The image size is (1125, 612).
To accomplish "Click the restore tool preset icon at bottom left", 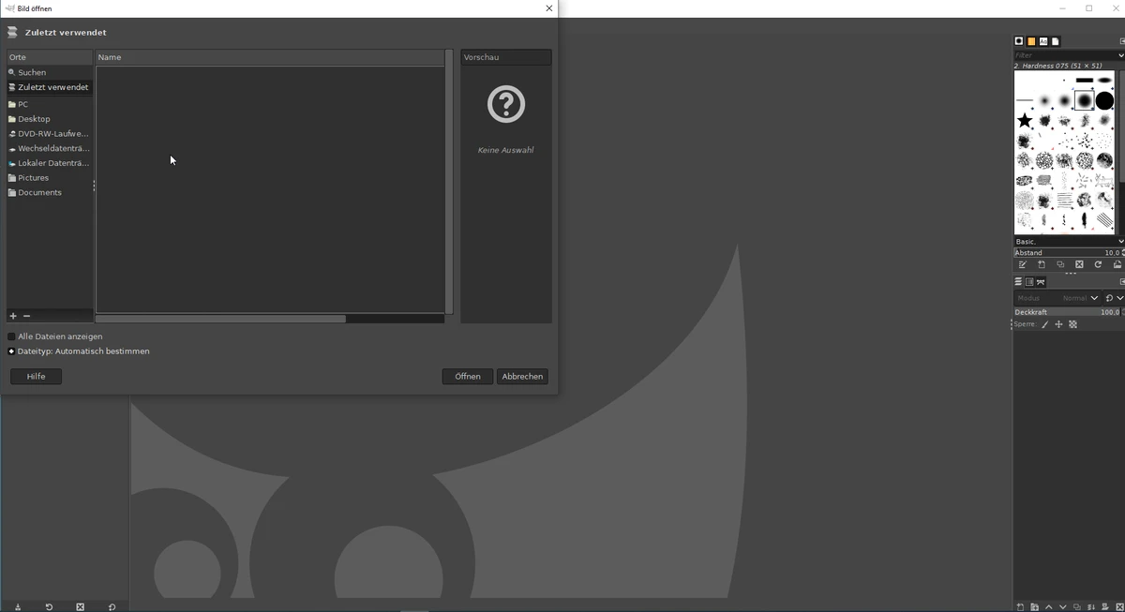I will tap(49, 606).
